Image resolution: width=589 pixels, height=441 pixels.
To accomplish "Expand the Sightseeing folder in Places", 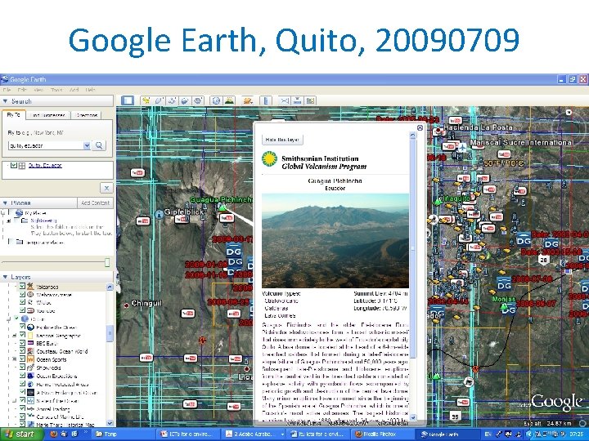I will click(x=9, y=220).
